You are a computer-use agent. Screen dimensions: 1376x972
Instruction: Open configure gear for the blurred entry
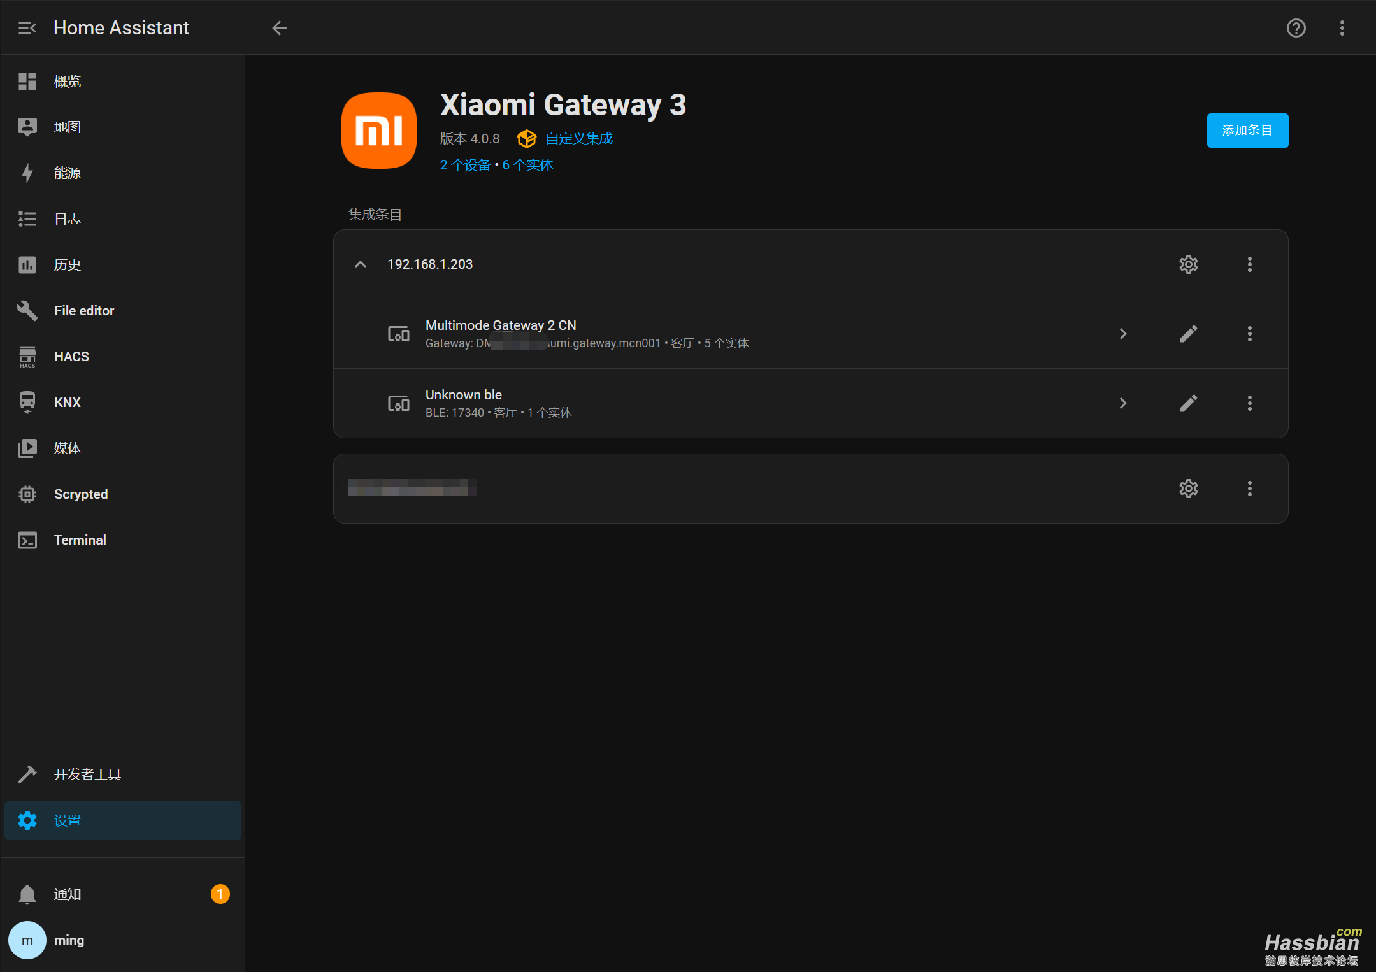[x=1189, y=489]
